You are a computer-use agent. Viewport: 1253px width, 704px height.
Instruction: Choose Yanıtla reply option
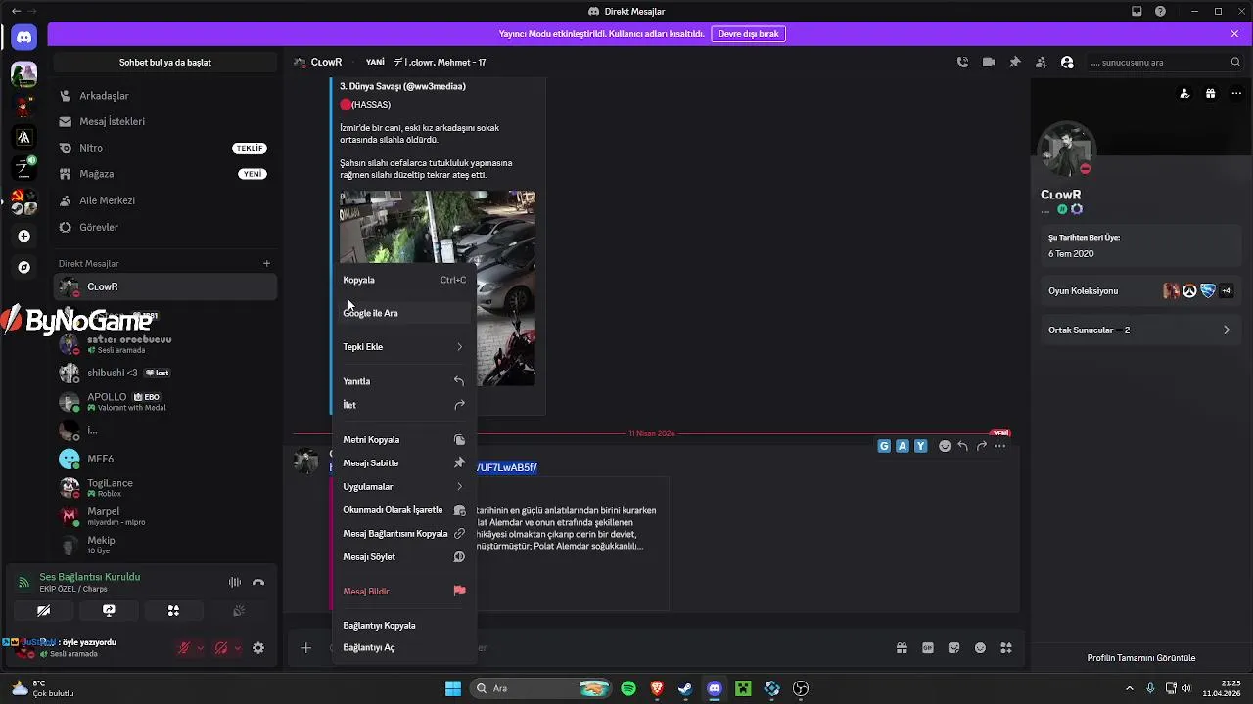(x=404, y=381)
